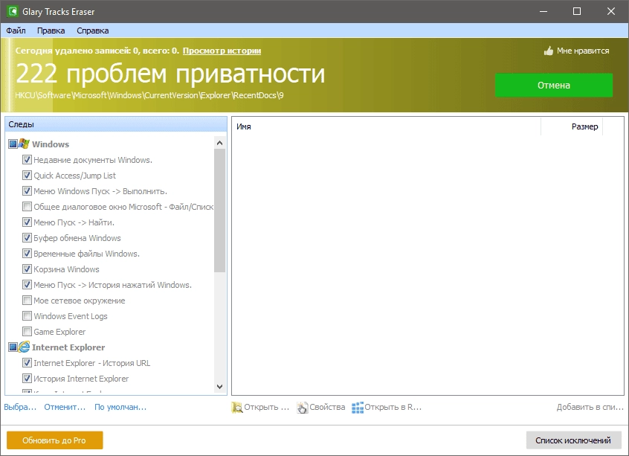Click Добавить в спи... link
This screenshot has width=629, height=456.
590,407
